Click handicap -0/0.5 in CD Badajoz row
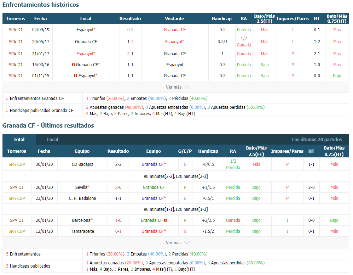 (x=208, y=164)
